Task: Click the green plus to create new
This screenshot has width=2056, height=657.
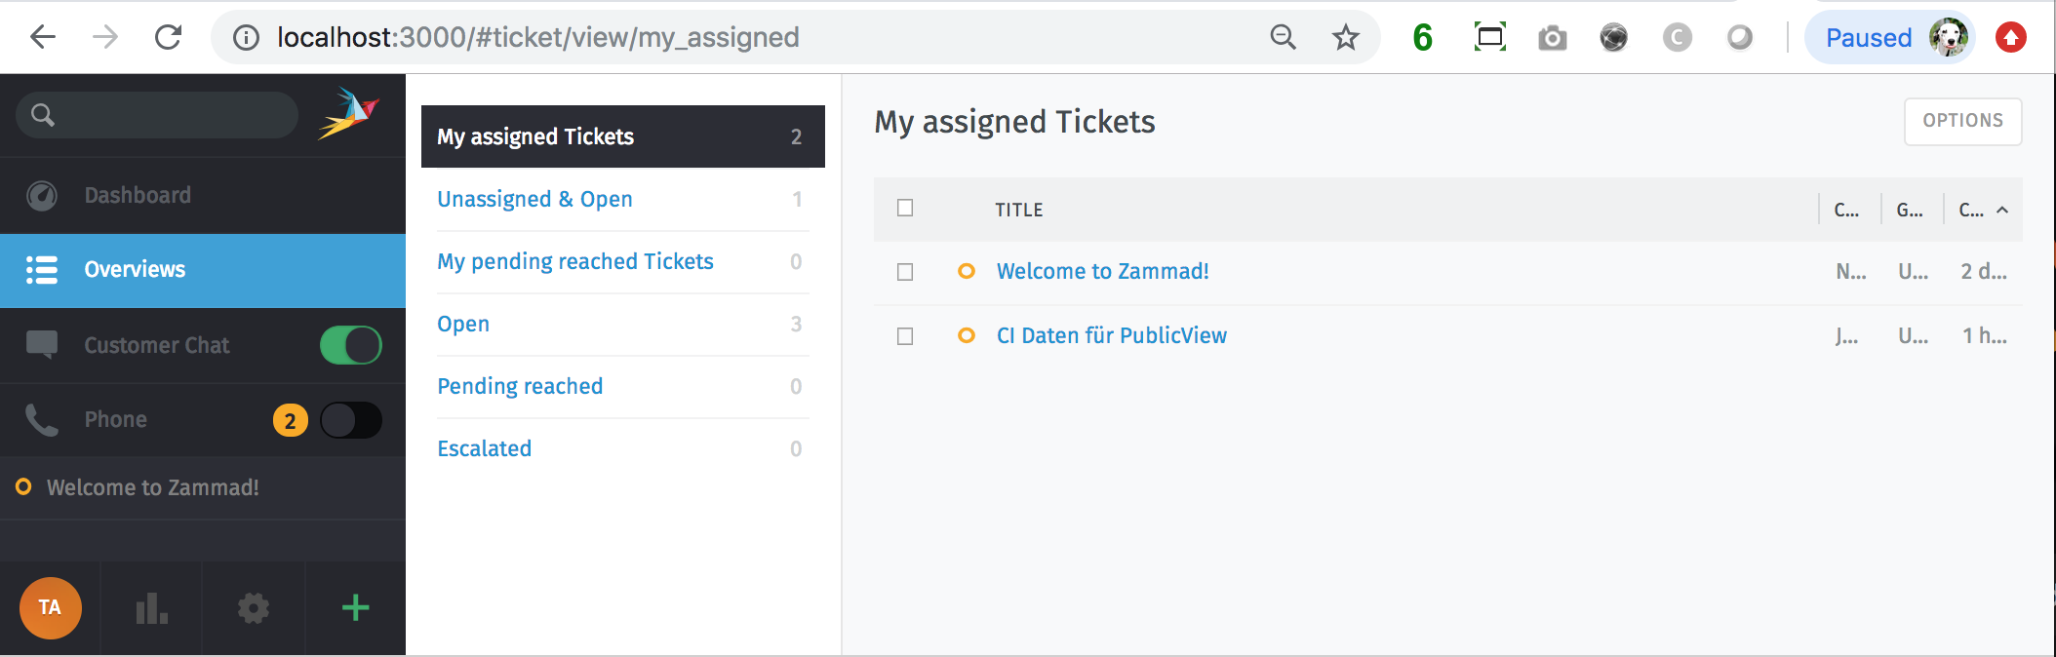Action: 355,608
